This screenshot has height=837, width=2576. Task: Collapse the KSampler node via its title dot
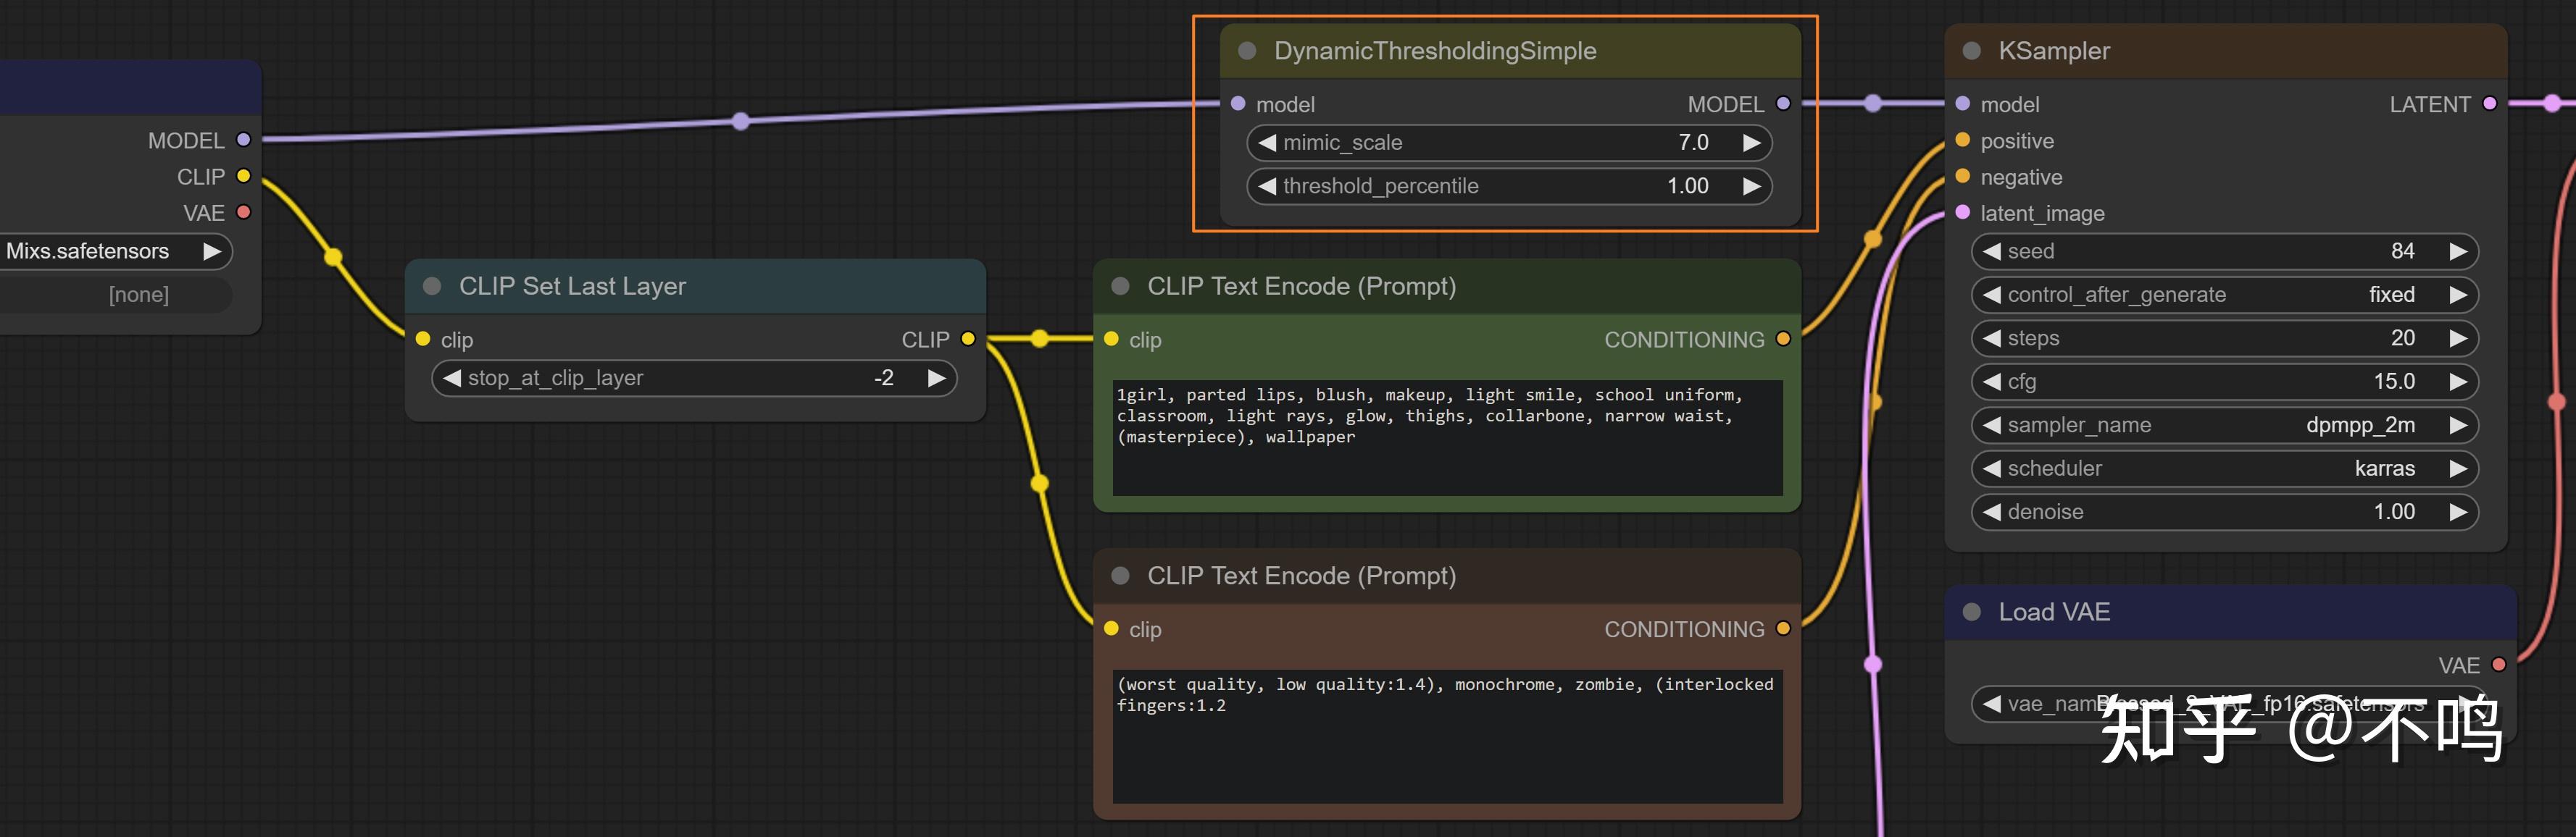(1971, 51)
